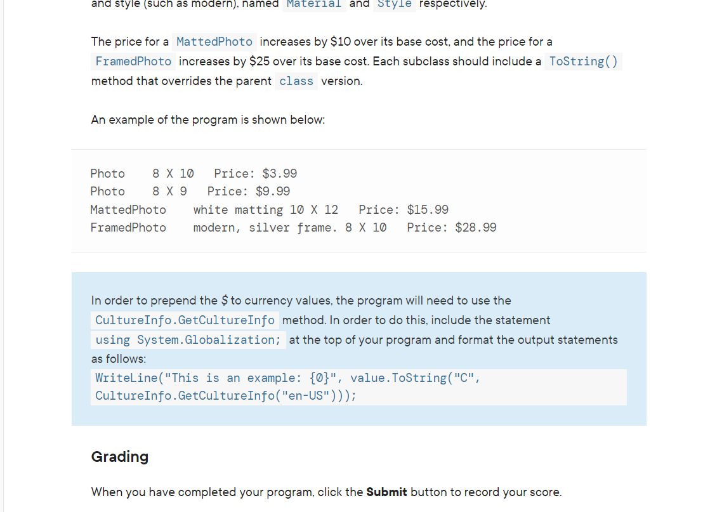Screen dimensions: 703x512
Task: Select the CultureInfo.GetCultureInfo method text
Action: (x=186, y=320)
